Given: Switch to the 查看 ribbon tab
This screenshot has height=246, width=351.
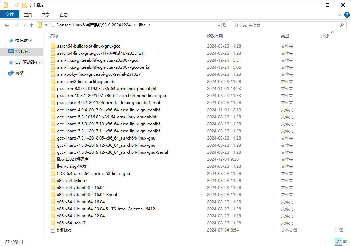Looking at the screenshot, I should tap(64, 14).
